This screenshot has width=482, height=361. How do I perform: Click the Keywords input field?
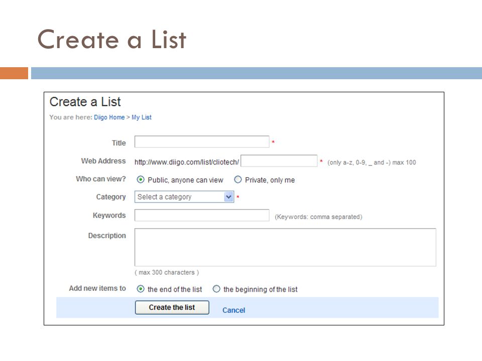202,215
